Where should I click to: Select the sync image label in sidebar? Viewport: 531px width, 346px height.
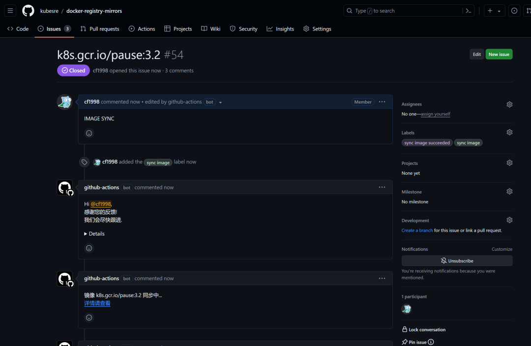(468, 143)
